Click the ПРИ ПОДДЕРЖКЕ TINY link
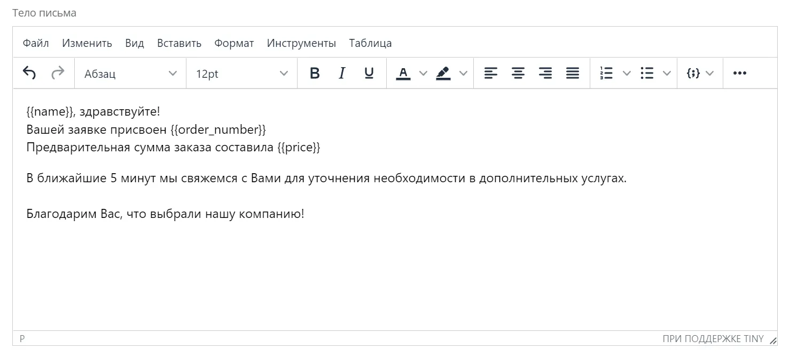The width and height of the screenshot is (789, 357). tap(713, 339)
